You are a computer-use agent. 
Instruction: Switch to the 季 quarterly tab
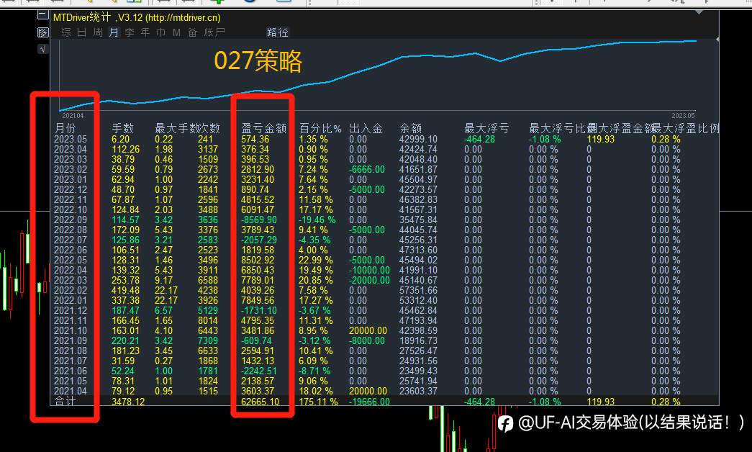tap(130, 32)
